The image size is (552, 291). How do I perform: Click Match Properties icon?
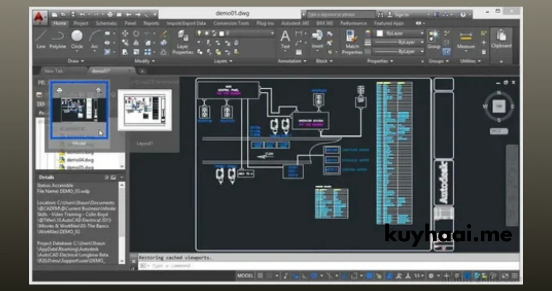(352, 42)
